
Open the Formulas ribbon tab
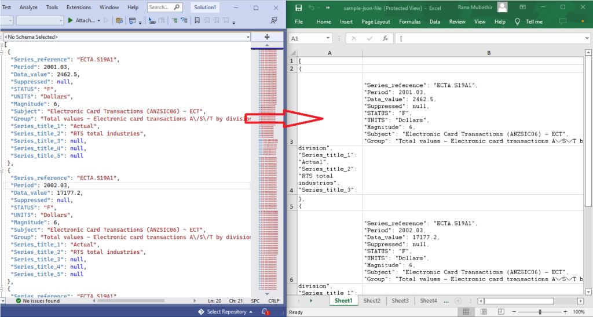(409, 22)
